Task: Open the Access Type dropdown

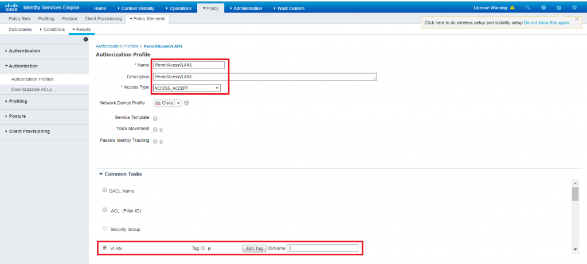Action: pos(187,88)
